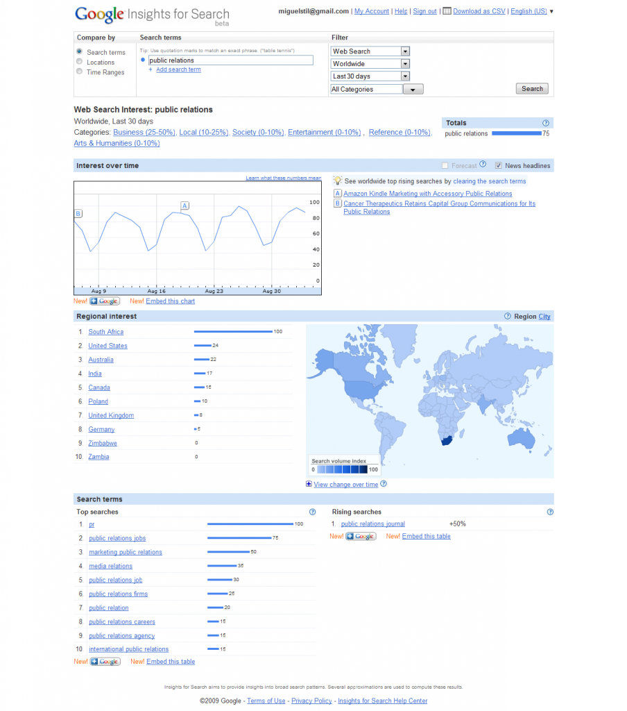Toggle the Forecast checkbox
The image size is (627, 711).
445,165
